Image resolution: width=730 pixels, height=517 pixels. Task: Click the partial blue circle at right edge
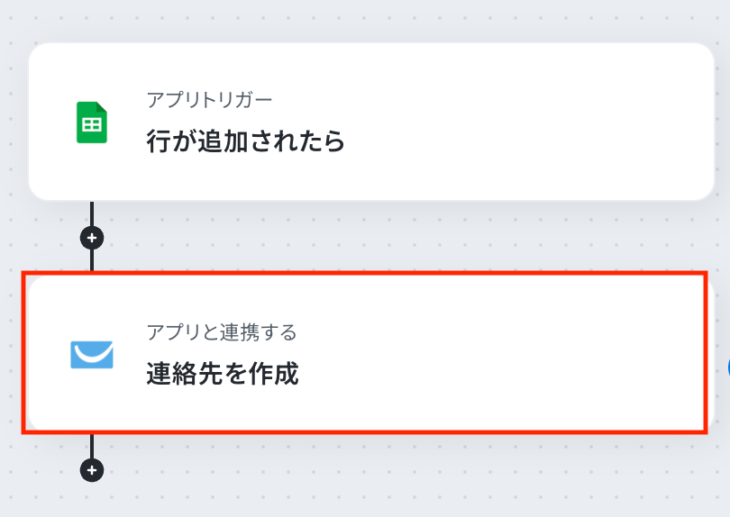tap(726, 367)
